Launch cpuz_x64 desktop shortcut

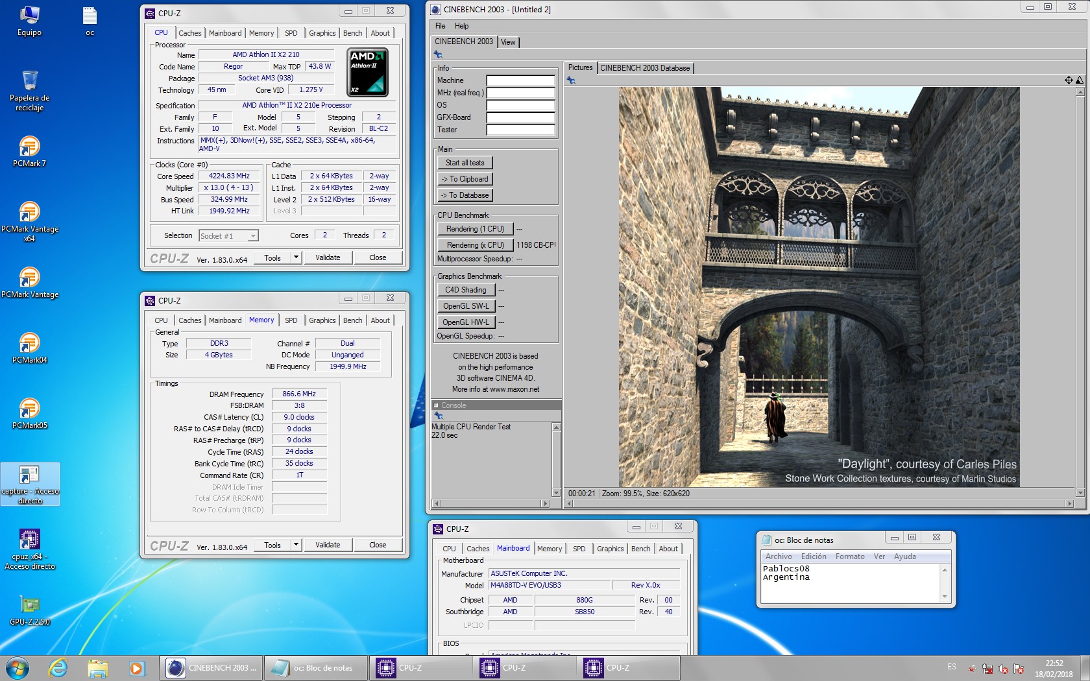coord(30,549)
